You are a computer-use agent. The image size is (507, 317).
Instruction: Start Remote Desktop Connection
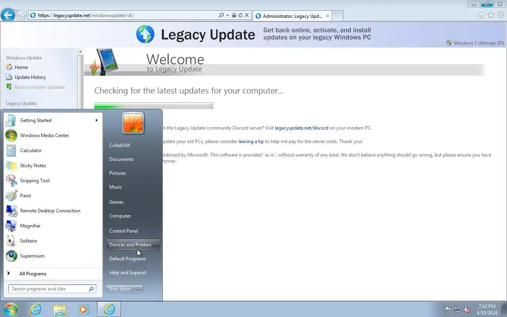pyautogui.click(x=53, y=211)
